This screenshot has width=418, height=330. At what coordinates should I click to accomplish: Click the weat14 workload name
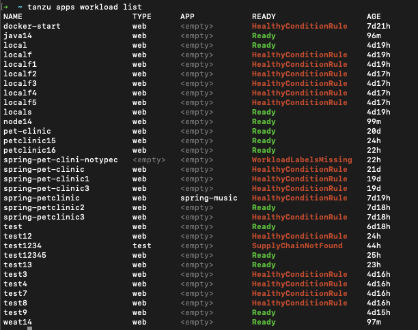(18, 322)
